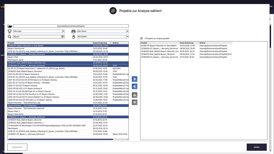
Task: Sort the selected list by letzte Änderung header
Action: click(189, 43)
